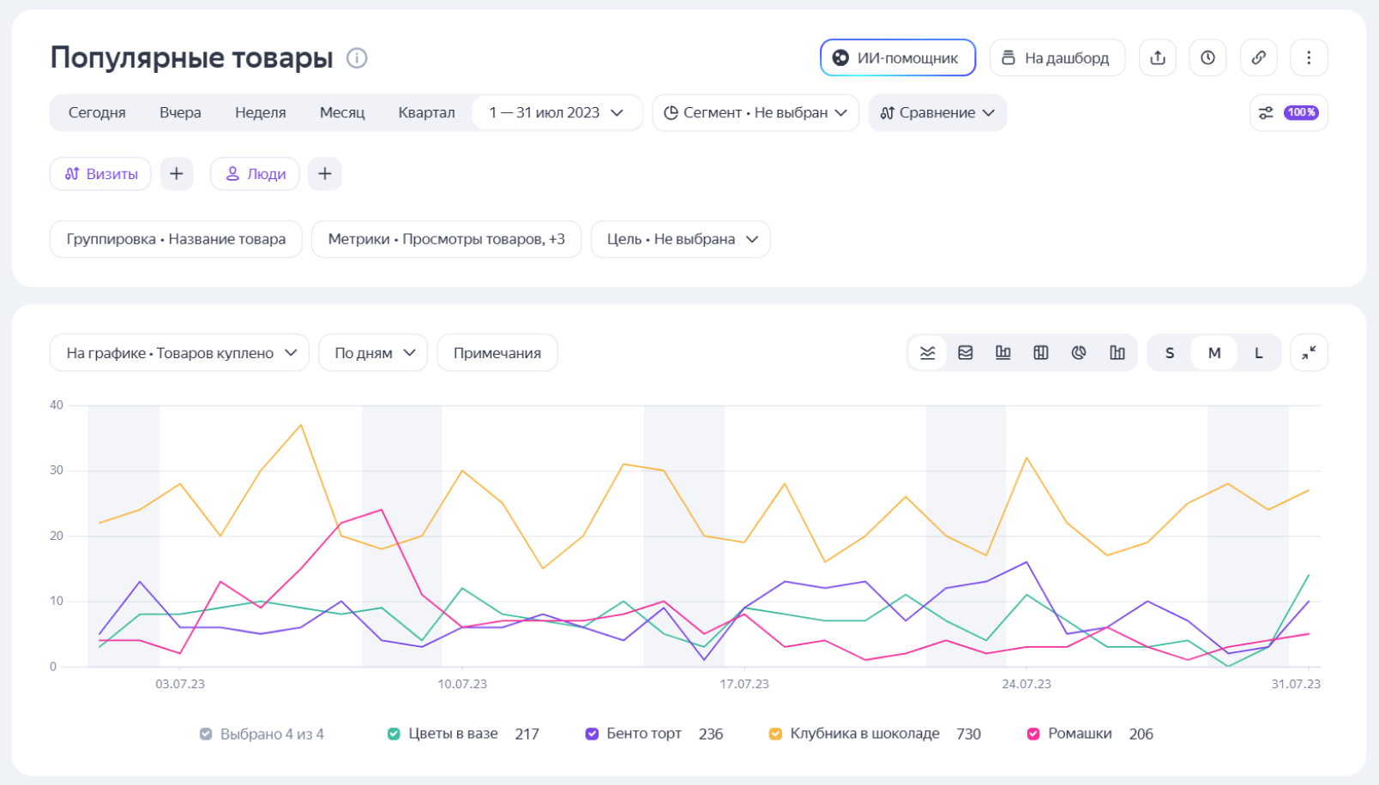
Task: Switch chart to pie chart view
Action: [x=1079, y=353]
